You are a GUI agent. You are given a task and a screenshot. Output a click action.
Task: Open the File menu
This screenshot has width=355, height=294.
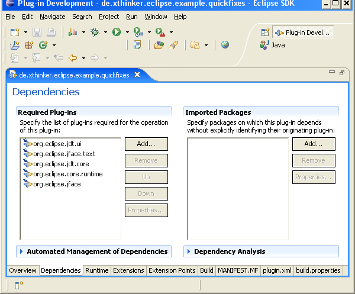click(x=10, y=17)
